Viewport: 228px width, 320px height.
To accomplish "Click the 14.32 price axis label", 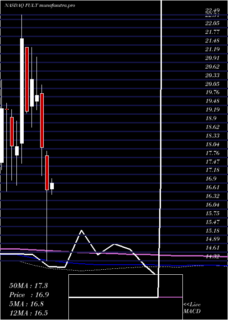I will (212, 256).
